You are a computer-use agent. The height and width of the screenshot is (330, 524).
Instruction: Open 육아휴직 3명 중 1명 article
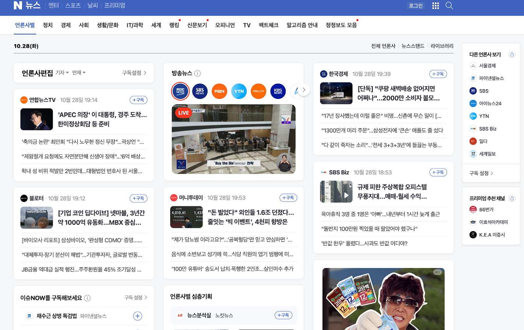(x=381, y=214)
